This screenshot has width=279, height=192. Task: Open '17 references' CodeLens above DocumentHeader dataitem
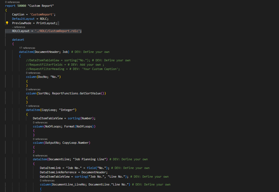click(27, 48)
